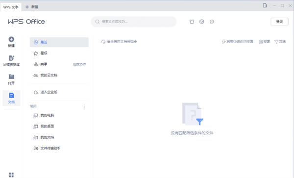294x178 pixels.
Task: Click the 新建 plus icon in sidebar
Action: (11, 39)
